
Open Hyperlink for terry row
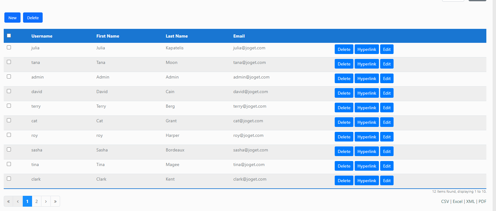click(x=366, y=108)
